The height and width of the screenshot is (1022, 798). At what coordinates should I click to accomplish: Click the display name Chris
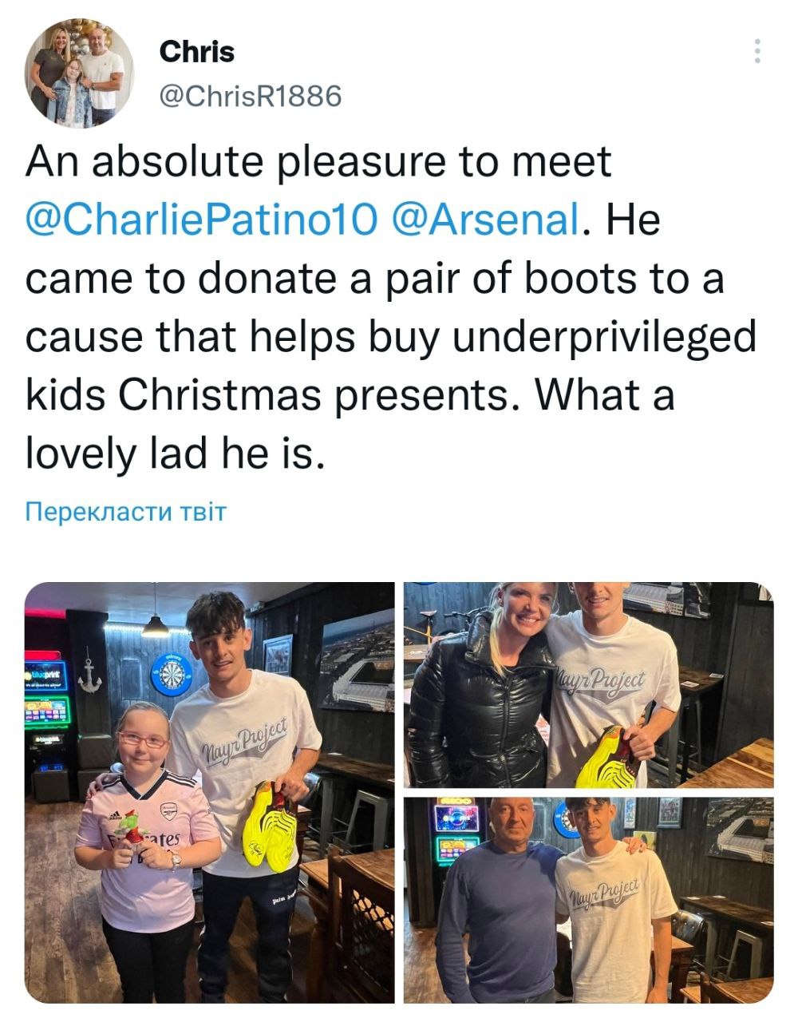click(197, 52)
